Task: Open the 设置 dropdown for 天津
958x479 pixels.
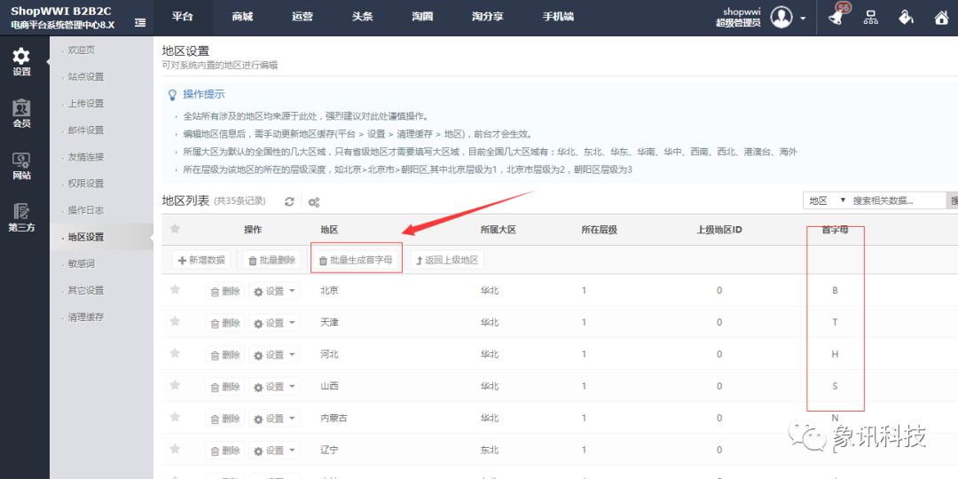Action: pos(274,323)
